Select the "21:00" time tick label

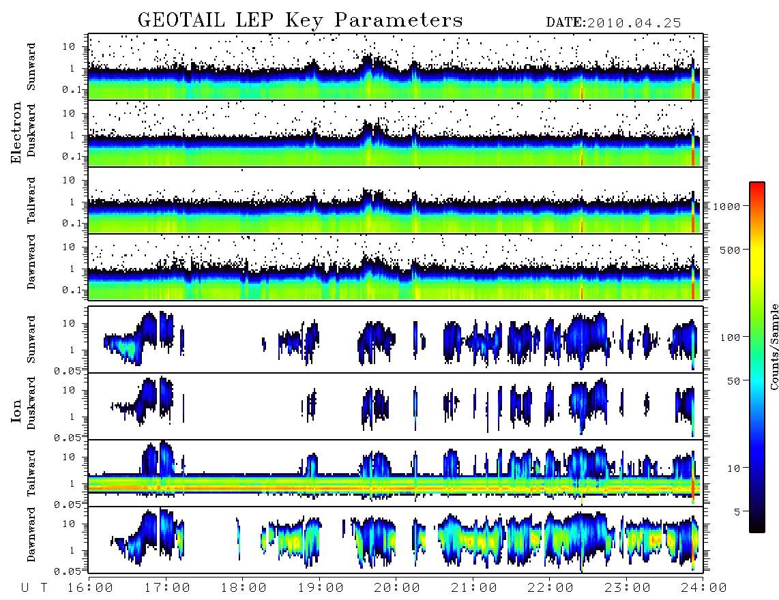point(475,588)
